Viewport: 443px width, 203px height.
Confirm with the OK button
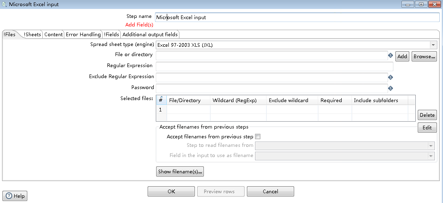coord(171,192)
